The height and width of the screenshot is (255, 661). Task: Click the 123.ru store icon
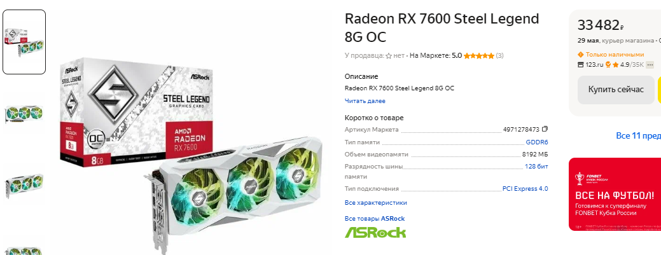580,65
